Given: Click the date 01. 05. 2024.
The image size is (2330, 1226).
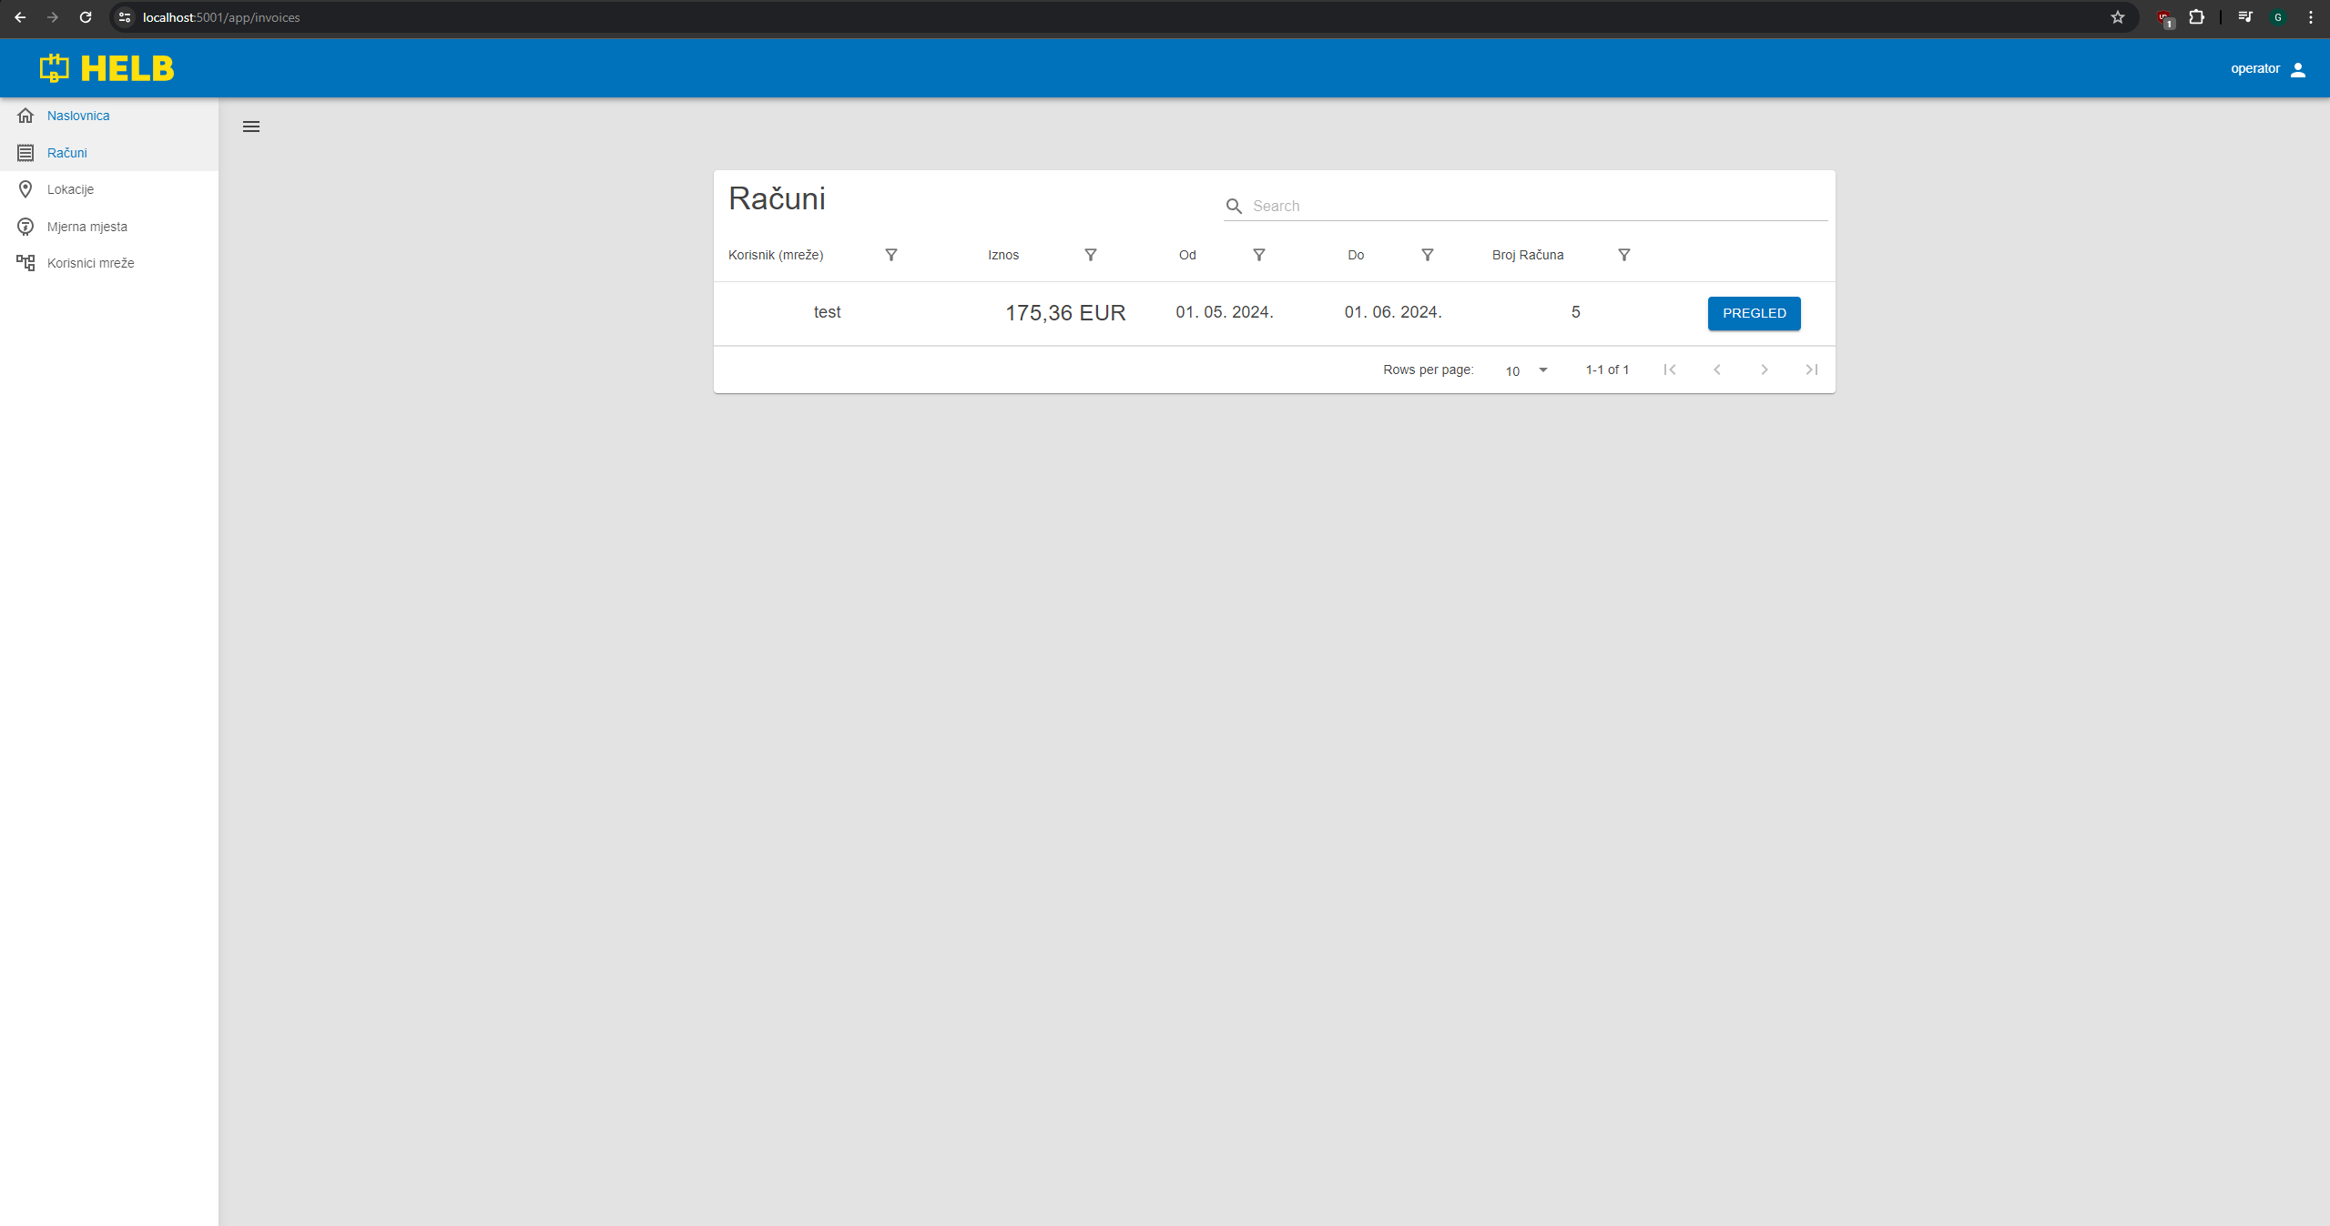Looking at the screenshot, I should (1225, 312).
